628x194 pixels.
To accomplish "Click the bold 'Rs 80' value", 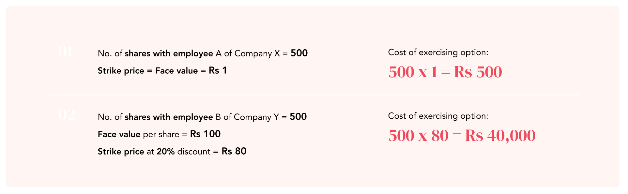I will pos(234,151).
